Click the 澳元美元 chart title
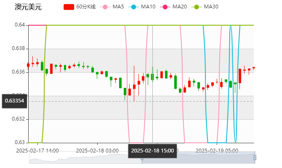The height and width of the screenshot is (168, 282). pyautogui.click(x=28, y=7)
